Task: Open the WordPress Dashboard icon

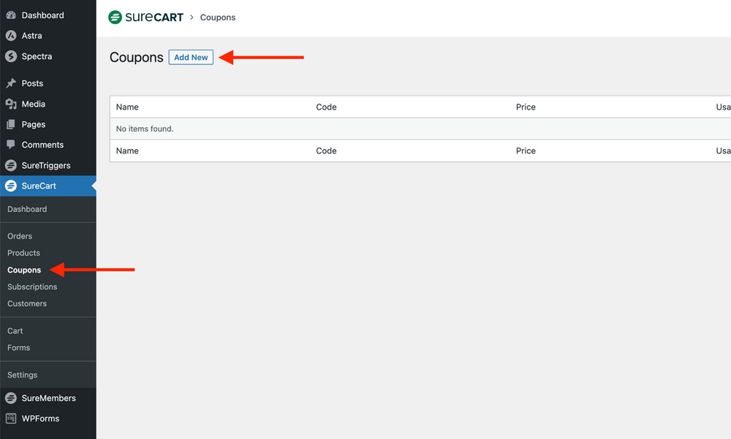Action: coord(10,15)
